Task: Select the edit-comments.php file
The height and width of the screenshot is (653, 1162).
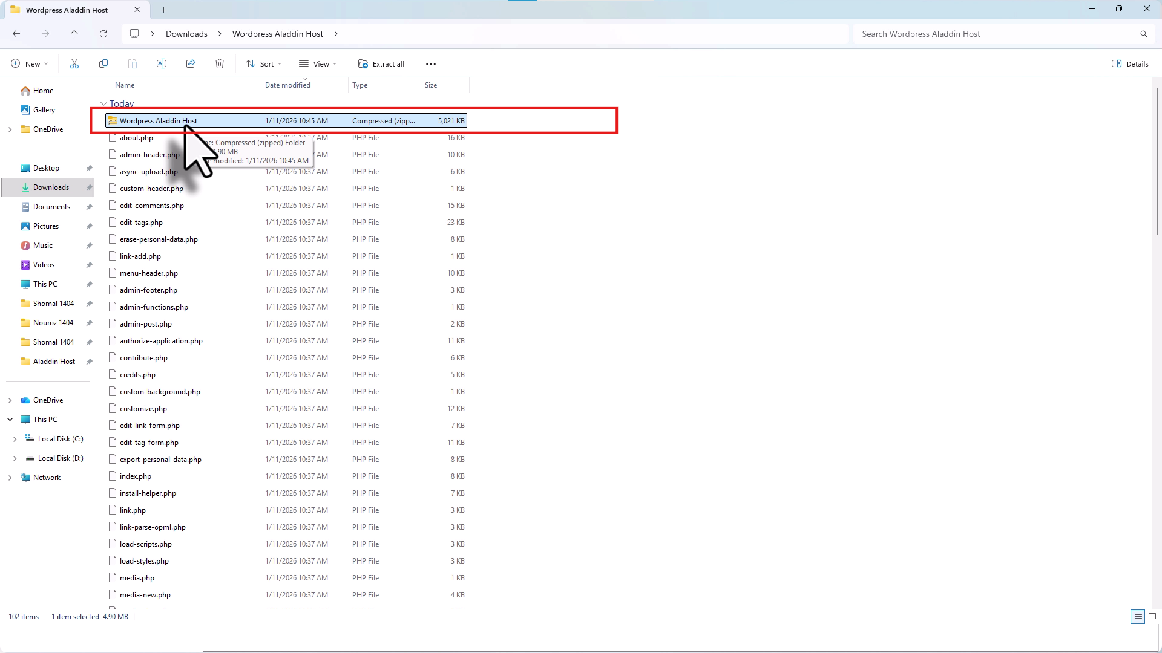Action: tap(286, 206)
